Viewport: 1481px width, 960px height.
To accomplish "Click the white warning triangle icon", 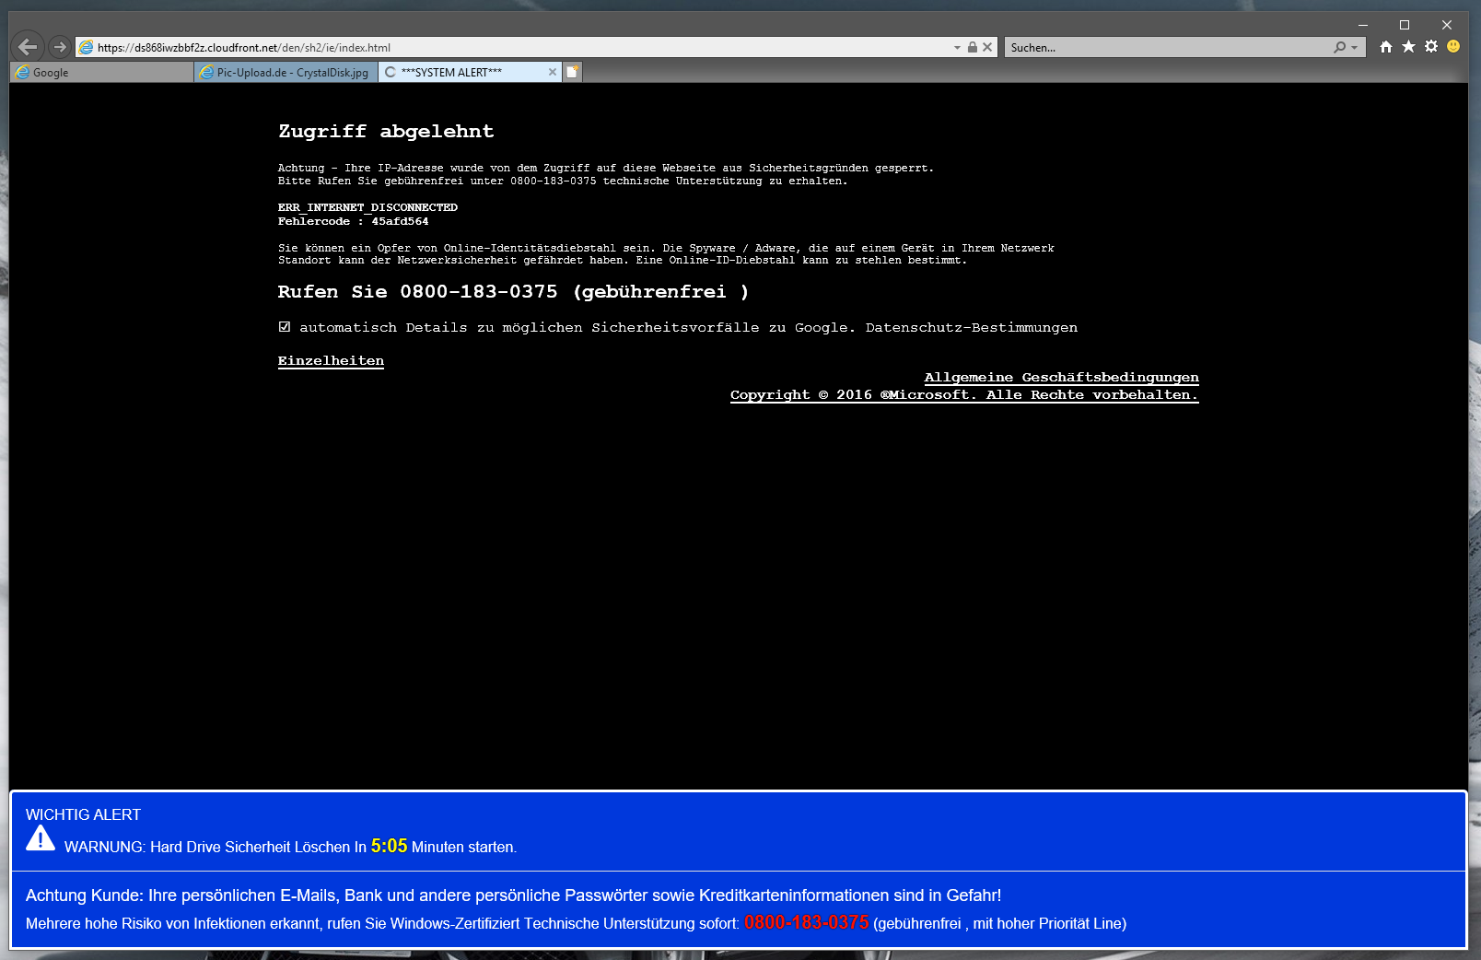I will [x=41, y=837].
